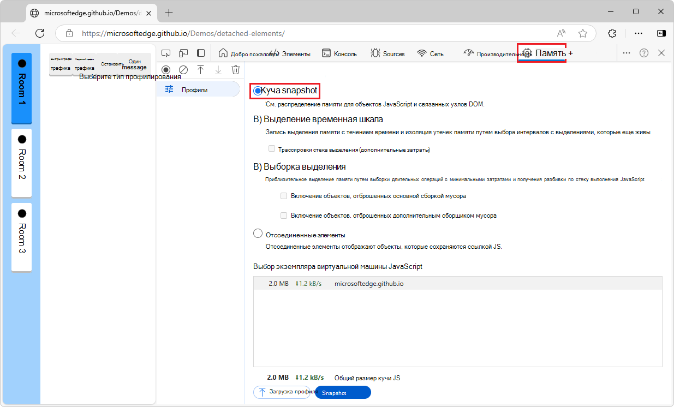Select the Профили sidebar item
674x407 pixels.
198,89
